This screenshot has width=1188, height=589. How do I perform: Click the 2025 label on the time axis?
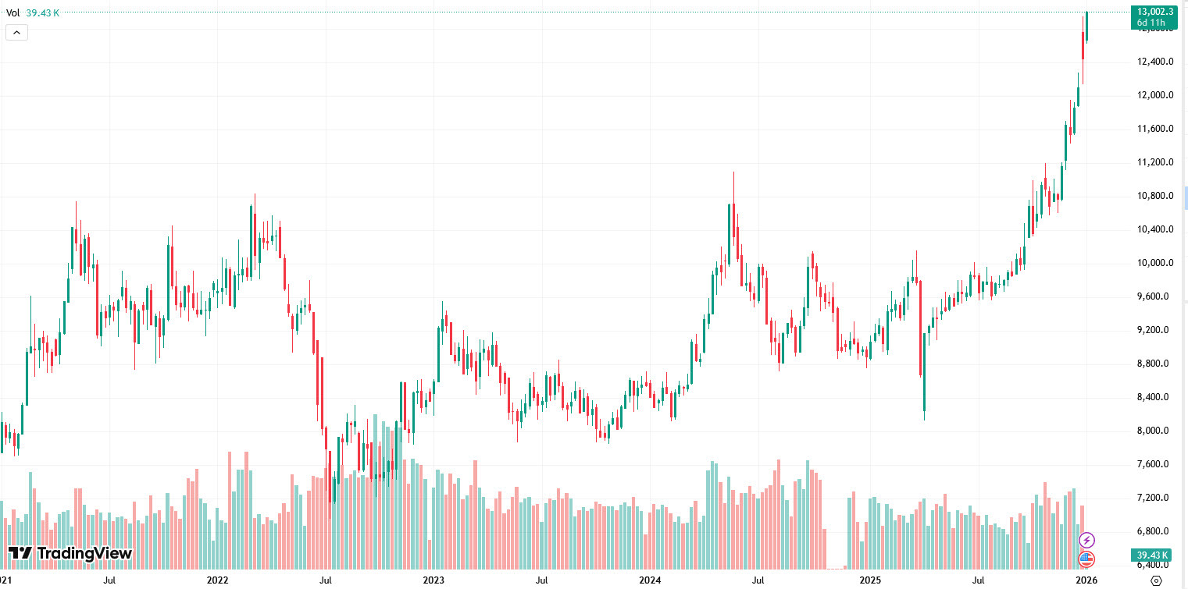coord(869,580)
